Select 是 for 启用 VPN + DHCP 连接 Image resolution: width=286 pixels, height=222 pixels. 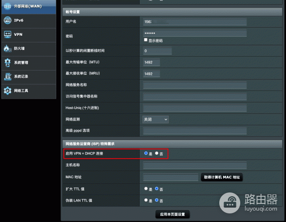146,153
